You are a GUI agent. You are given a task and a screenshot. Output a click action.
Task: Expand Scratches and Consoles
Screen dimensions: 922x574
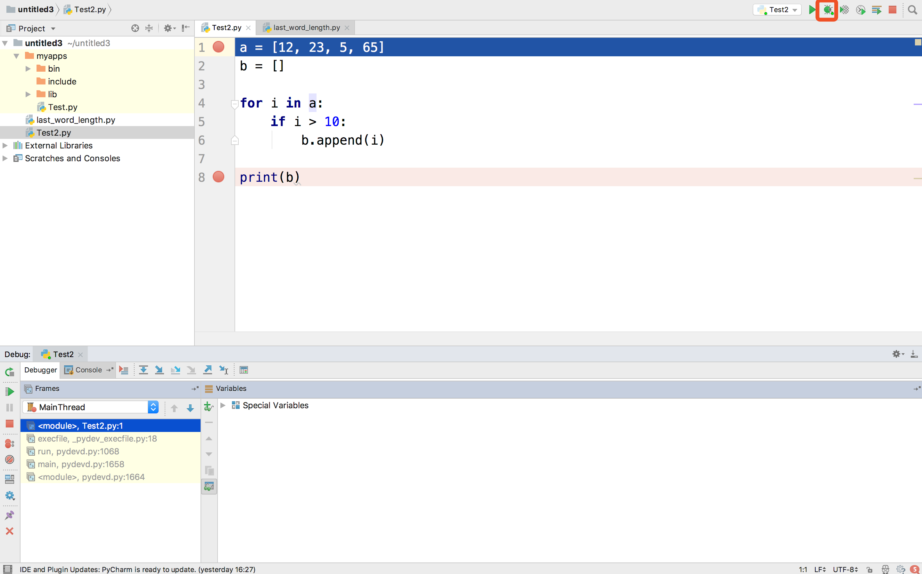click(5, 158)
